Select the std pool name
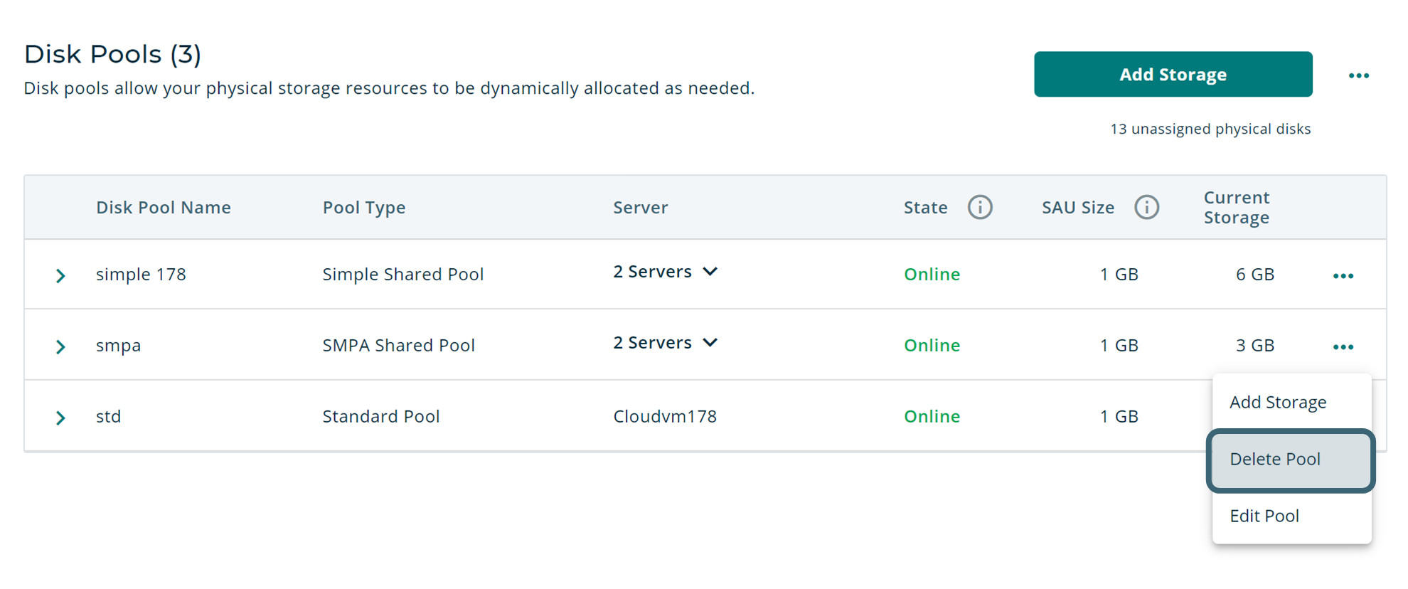Screen dimensions: 1408x589 pos(108,416)
